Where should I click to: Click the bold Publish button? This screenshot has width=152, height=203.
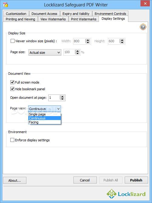click(136, 180)
